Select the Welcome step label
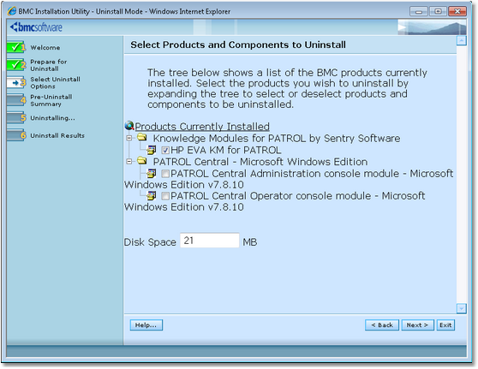Image resolution: width=478 pixels, height=369 pixels. tap(45, 48)
